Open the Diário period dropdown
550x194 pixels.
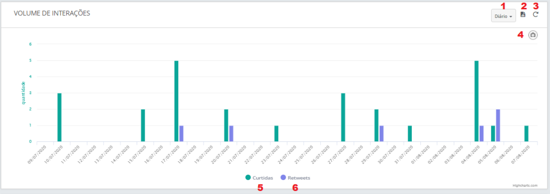[503, 16]
